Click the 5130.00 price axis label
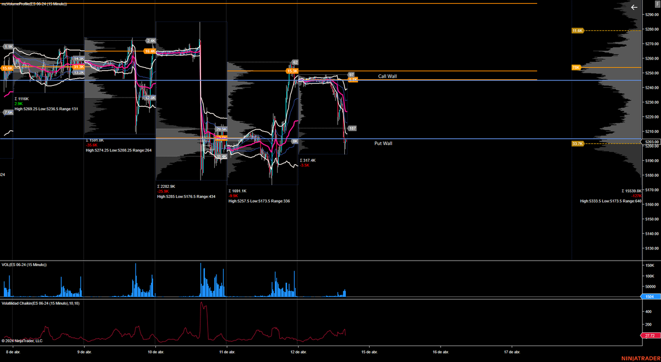Screen dimensions: 661x362 tap(652, 248)
